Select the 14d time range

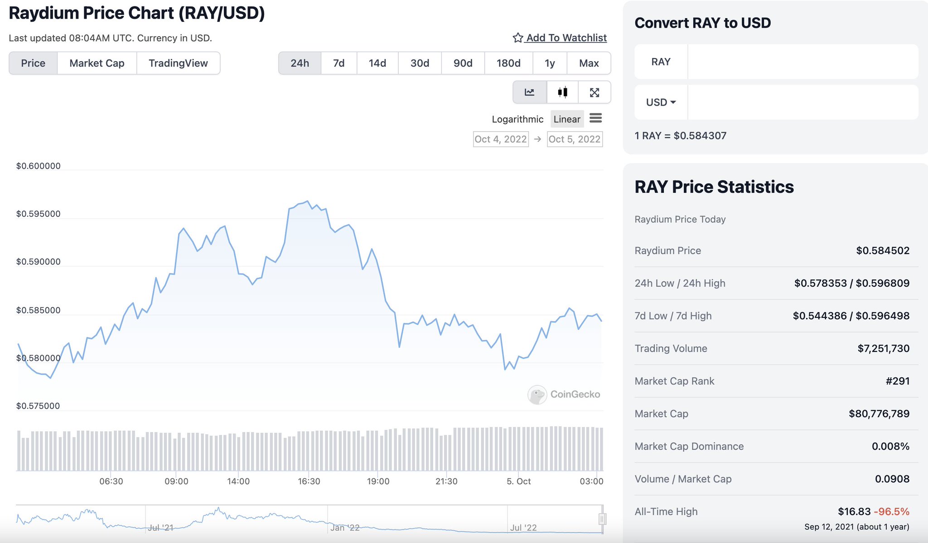point(377,63)
